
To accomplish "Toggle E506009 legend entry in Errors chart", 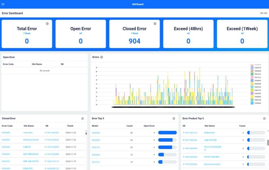I will [256, 97].
